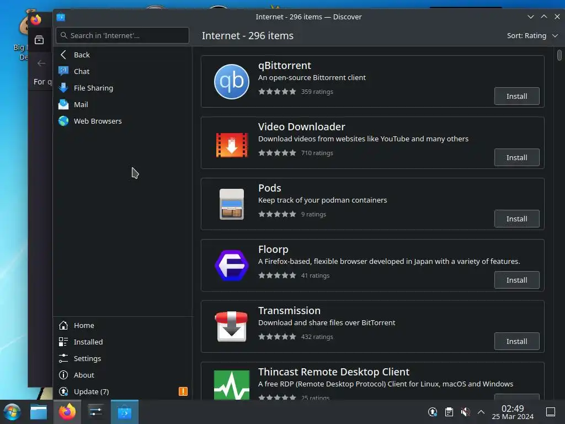Click the magnifier icon in search field
This screenshot has width=565, height=424.
pyautogui.click(x=64, y=35)
